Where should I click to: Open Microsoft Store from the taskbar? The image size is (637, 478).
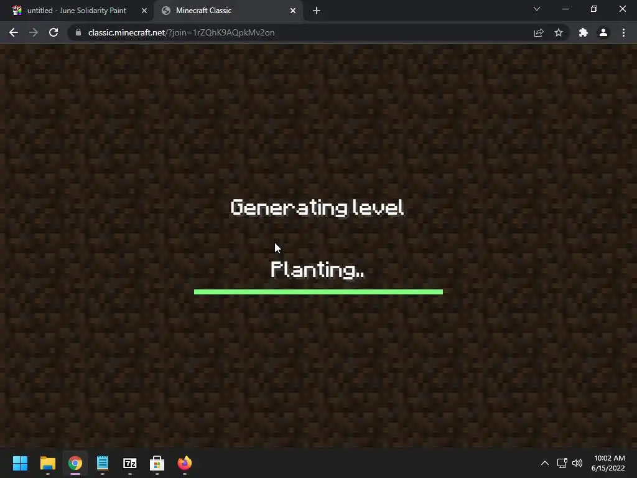click(157, 463)
